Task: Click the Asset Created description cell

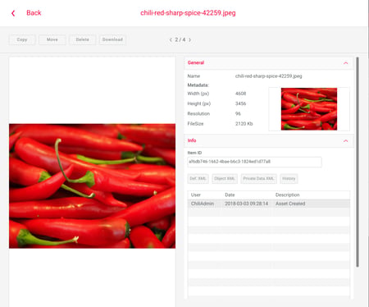Action: pyautogui.click(x=290, y=204)
